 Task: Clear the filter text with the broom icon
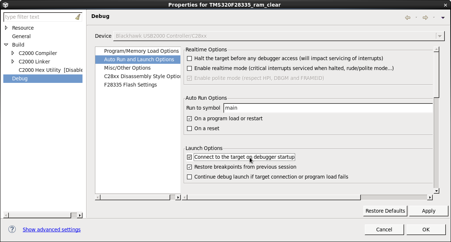click(77, 17)
